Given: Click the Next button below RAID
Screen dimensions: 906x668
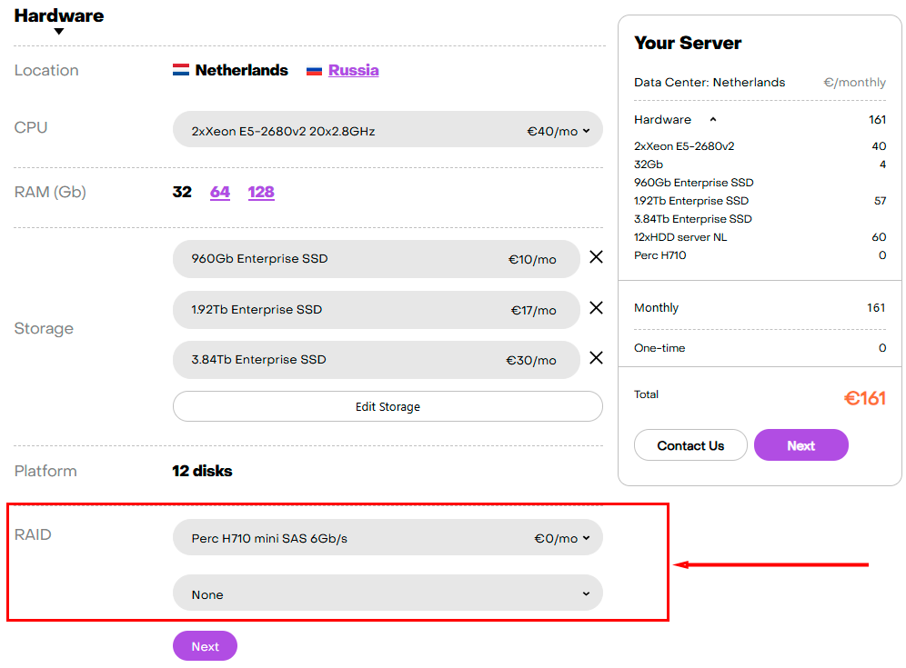Looking at the screenshot, I should pyautogui.click(x=205, y=646).
